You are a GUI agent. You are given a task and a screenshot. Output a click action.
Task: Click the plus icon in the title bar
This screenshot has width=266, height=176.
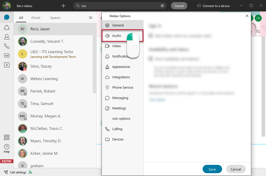tap(63, 5)
